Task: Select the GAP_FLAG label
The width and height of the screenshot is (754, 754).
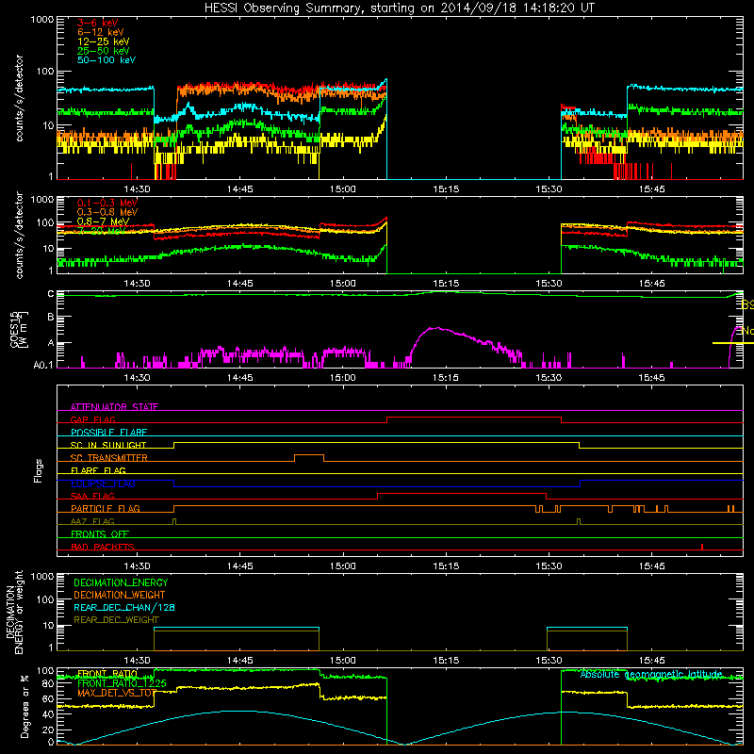Action: click(x=92, y=419)
